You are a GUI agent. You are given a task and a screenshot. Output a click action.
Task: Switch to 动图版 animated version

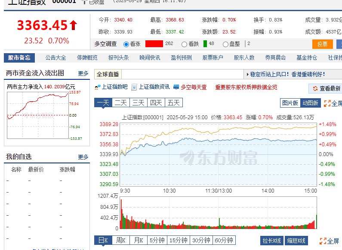[310, 103]
